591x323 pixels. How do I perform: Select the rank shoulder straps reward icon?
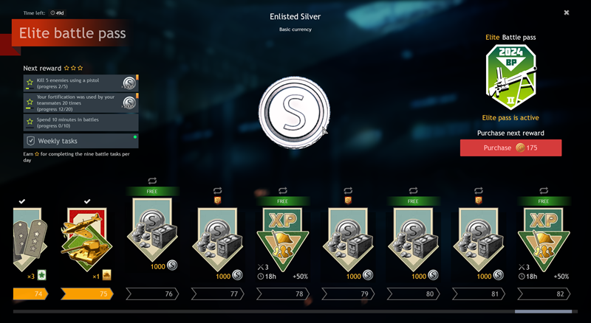(30, 240)
